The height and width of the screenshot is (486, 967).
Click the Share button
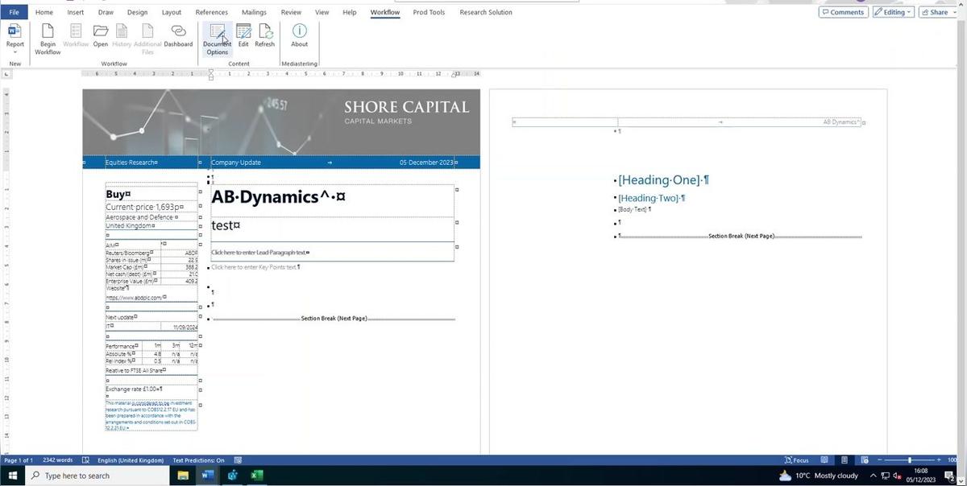tap(936, 12)
